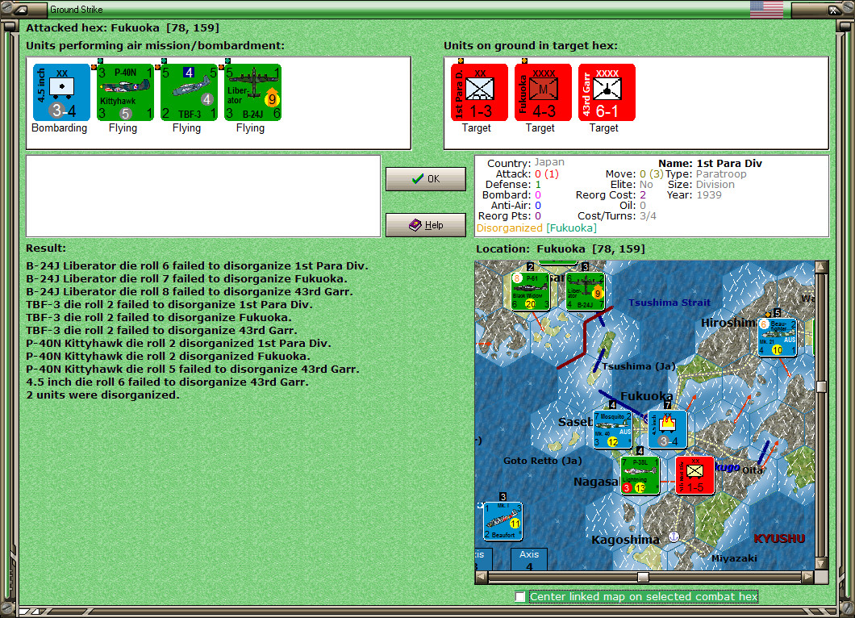Click the empty message box left of OK
This screenshot has width=855, height=618.
(x=203, y=196)
